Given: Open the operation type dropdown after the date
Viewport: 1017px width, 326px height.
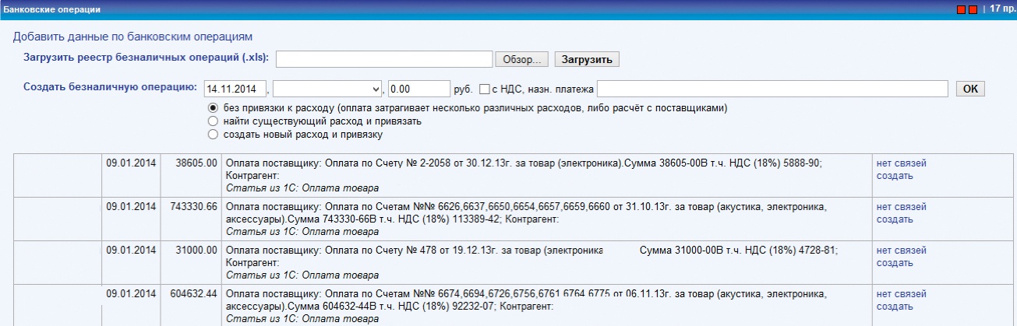Looking at the screenshot, I should 328,88.
